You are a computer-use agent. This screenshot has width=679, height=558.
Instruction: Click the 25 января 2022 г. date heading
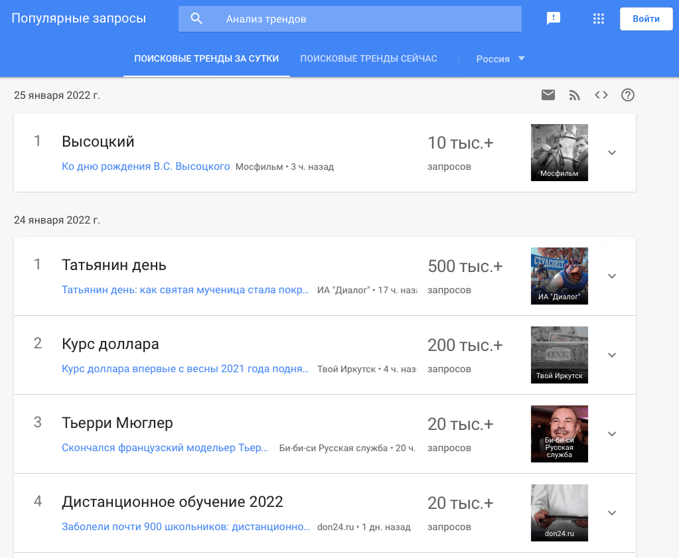tap(57, 96)
